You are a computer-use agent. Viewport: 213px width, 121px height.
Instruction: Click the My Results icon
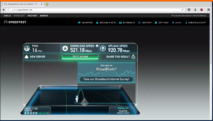coord(120,22)
